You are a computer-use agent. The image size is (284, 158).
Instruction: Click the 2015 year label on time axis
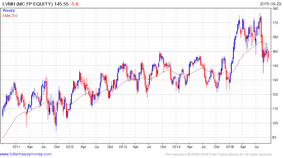coord(230,147)
